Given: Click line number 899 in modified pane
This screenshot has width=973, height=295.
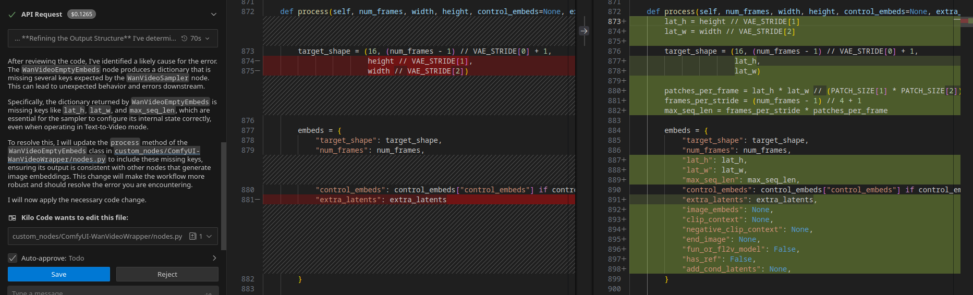Looking at the screenshot, I should coord(614,279).
